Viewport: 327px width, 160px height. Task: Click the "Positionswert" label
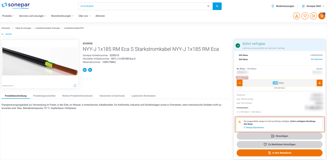[x=242, y=108]
